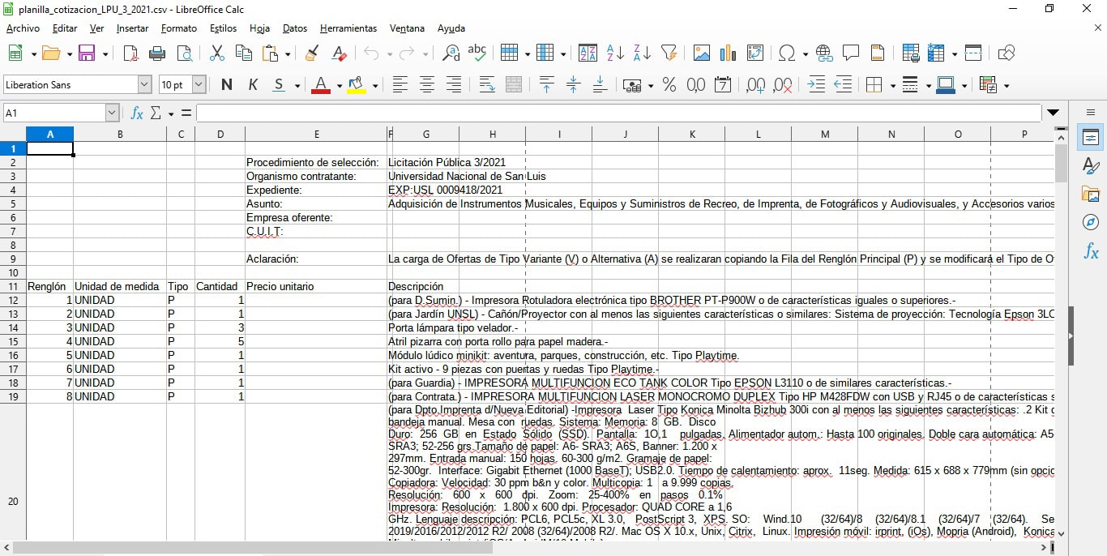Run the spelling check
Viewport: 1107px width, 556px height.
(x=477, y=53)
